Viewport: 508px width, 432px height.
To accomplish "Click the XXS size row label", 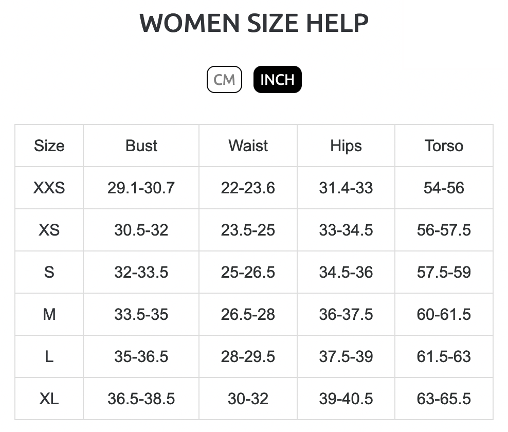I will coord(49,188).
